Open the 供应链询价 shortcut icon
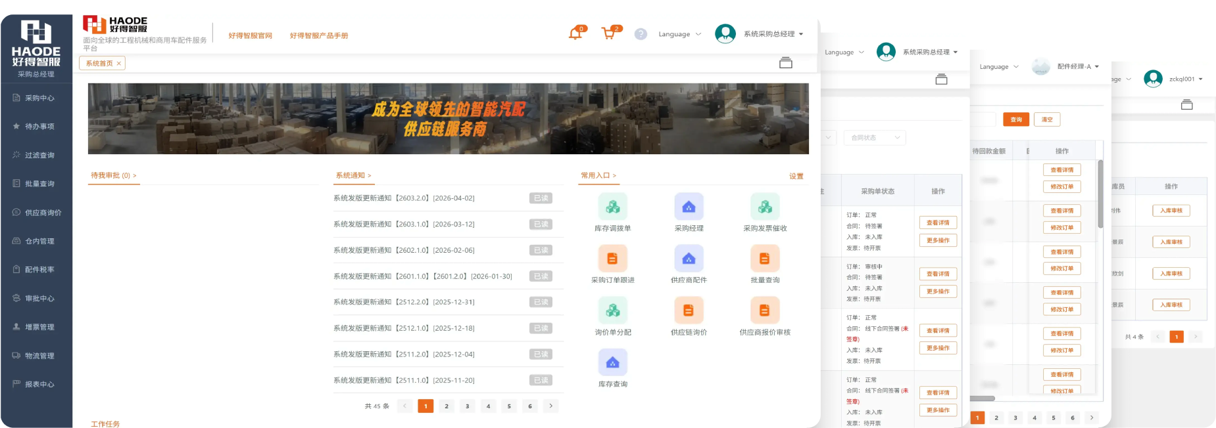Viewport: 1216px width, 428px height. point(689,310)
